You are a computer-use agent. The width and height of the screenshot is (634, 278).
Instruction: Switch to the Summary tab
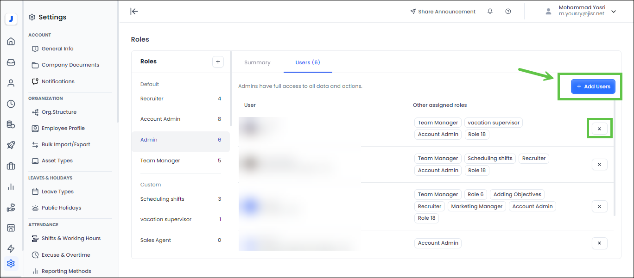click(x=257, y=62)
